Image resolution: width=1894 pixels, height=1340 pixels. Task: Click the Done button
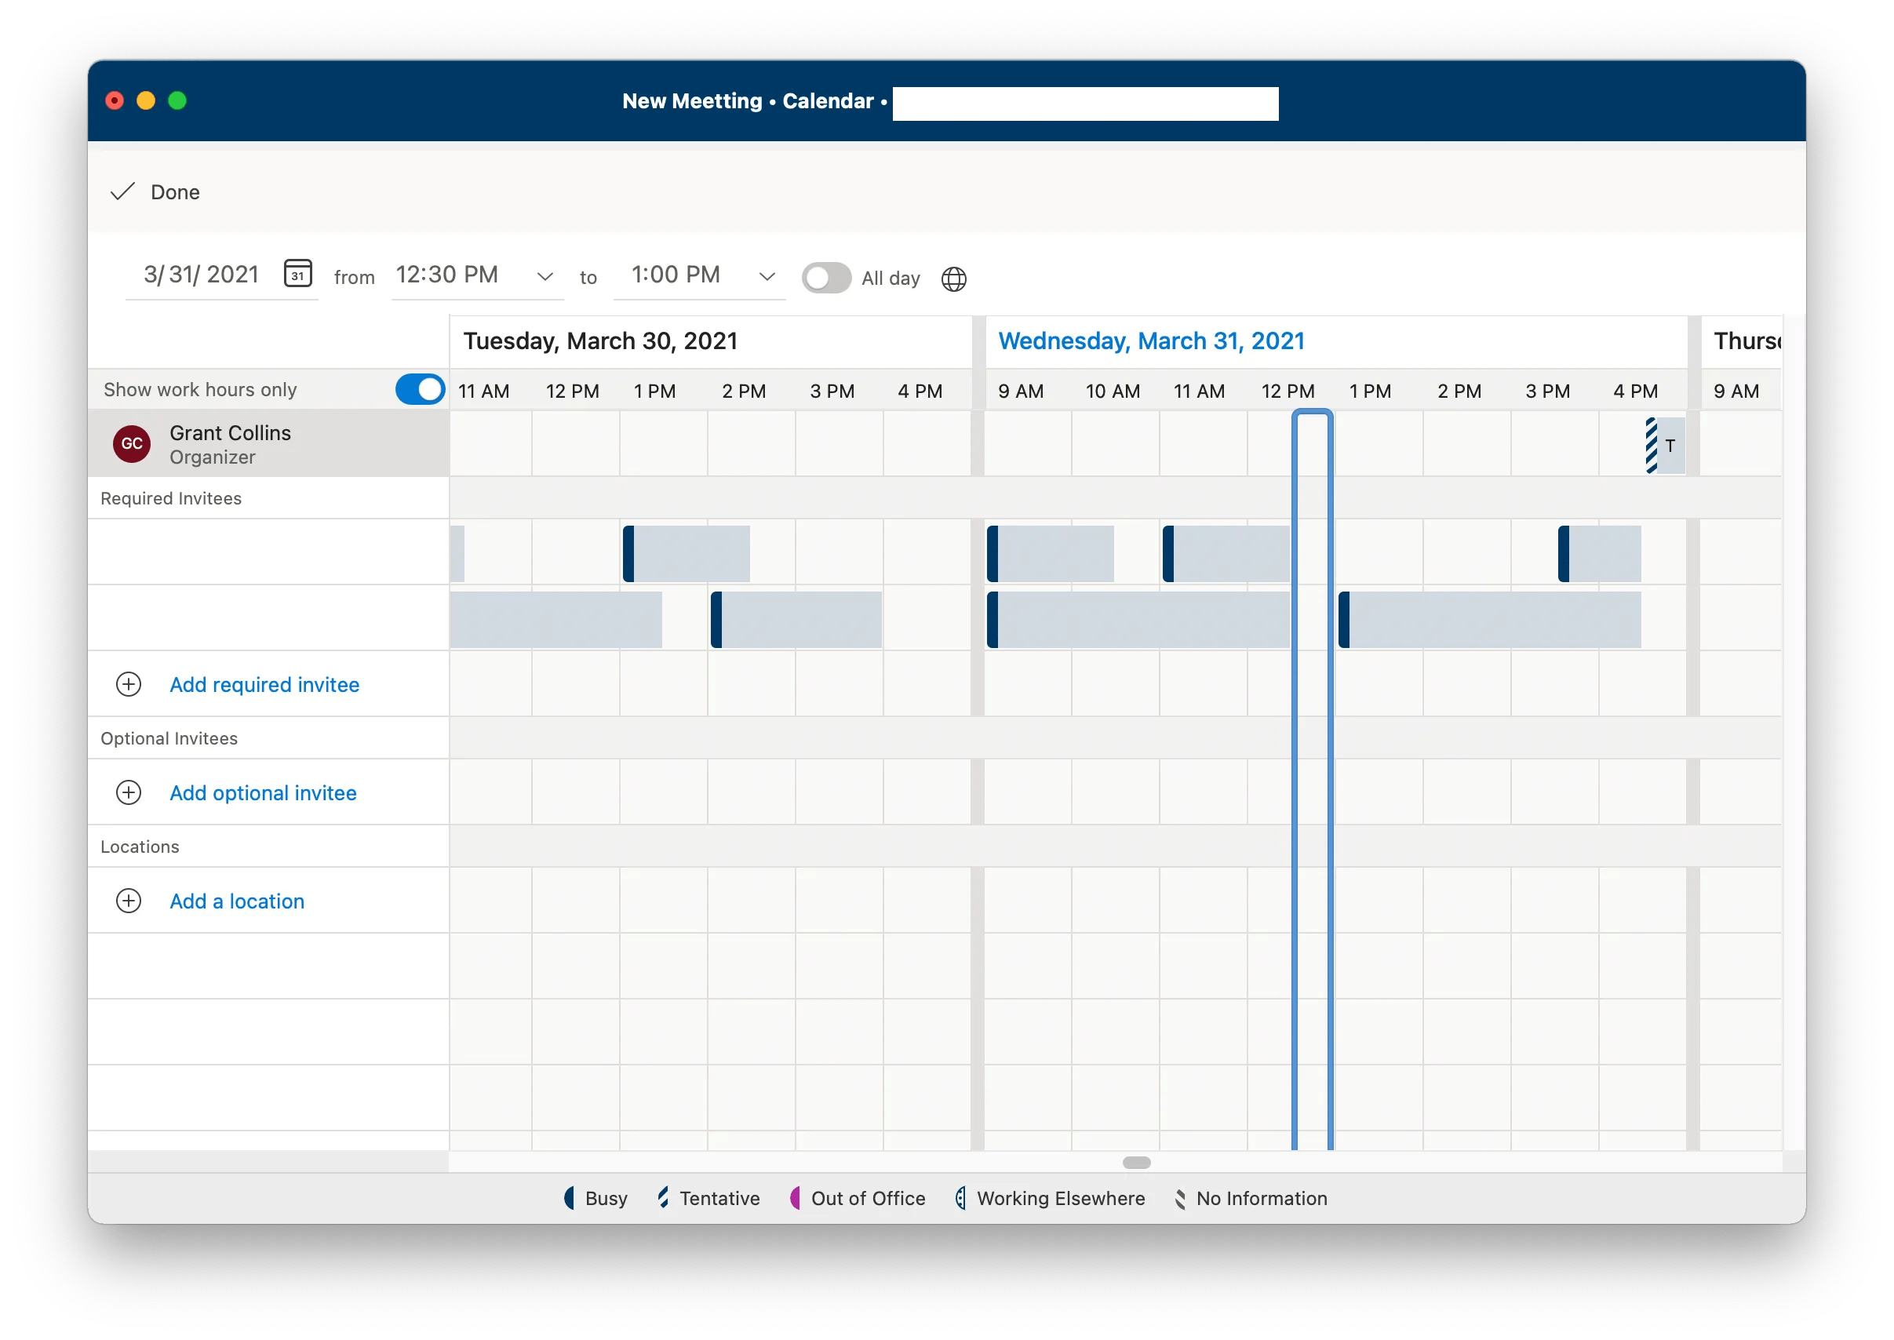click(155, 191)
